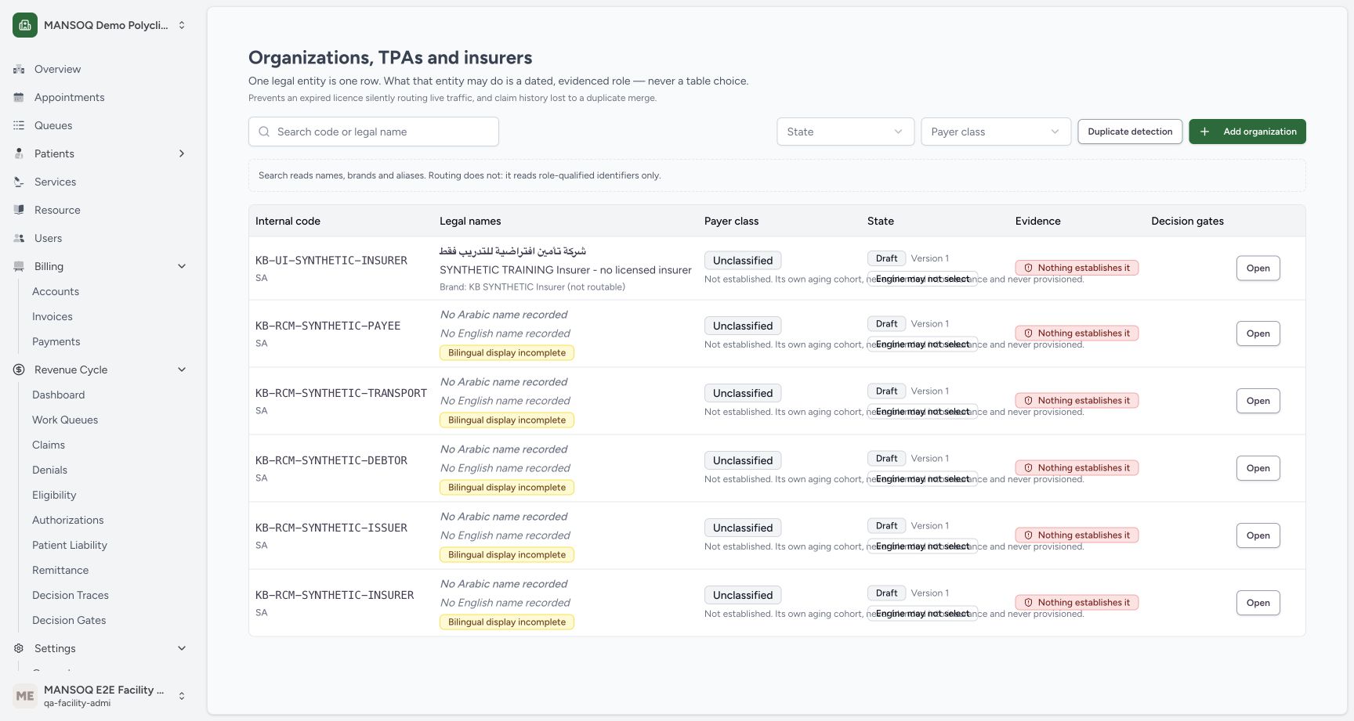Click the Settings gear icon
Image resolution: width=1354 pixels, height=721 pixels.
pyautogui.click(x=19, y=648)
